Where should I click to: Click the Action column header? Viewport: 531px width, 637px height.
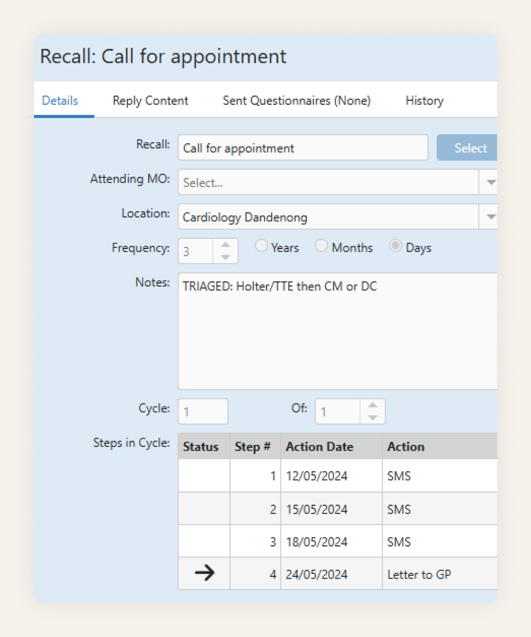click(x=440, y=446)
